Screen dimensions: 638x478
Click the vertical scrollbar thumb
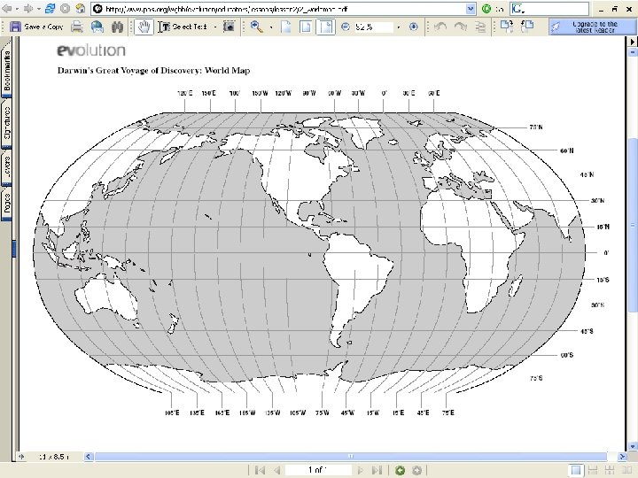[x=633, y=226]
